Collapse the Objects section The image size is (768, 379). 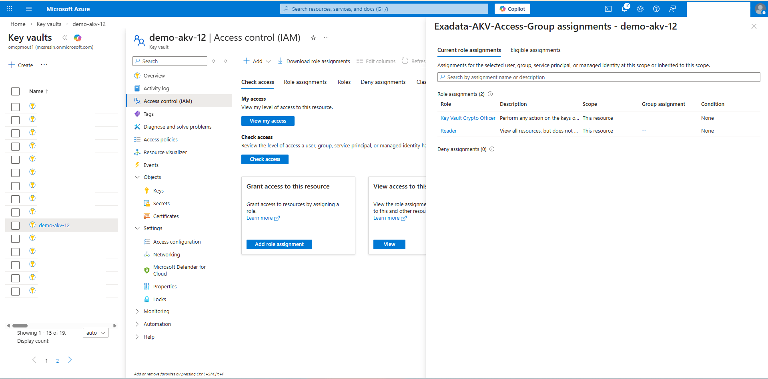pyautogui.click(x=138, y=177)
